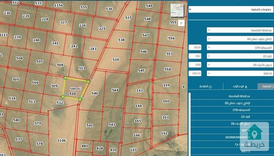
Task: Select the top-right green vertex of parcel 510
Action: click(88, 82)
